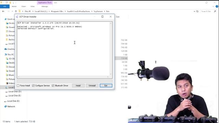219x123 pixels.
Task: Open the View ribbon tab
Action: click(x=33, y=6)
